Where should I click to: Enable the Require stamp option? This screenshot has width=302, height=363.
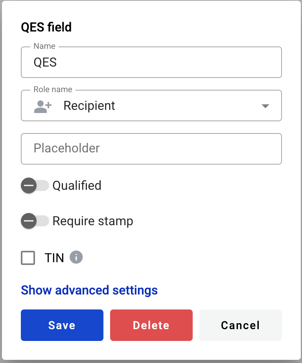click(x=35, y=221)
